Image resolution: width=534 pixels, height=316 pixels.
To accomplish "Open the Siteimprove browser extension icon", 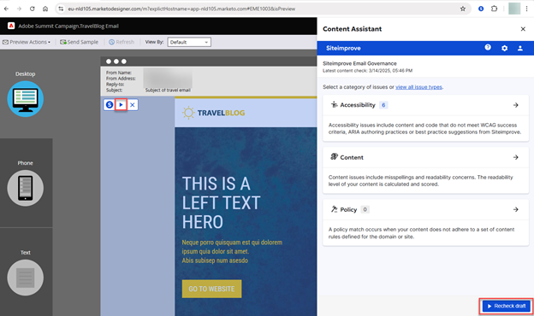I will pos(481,9).
